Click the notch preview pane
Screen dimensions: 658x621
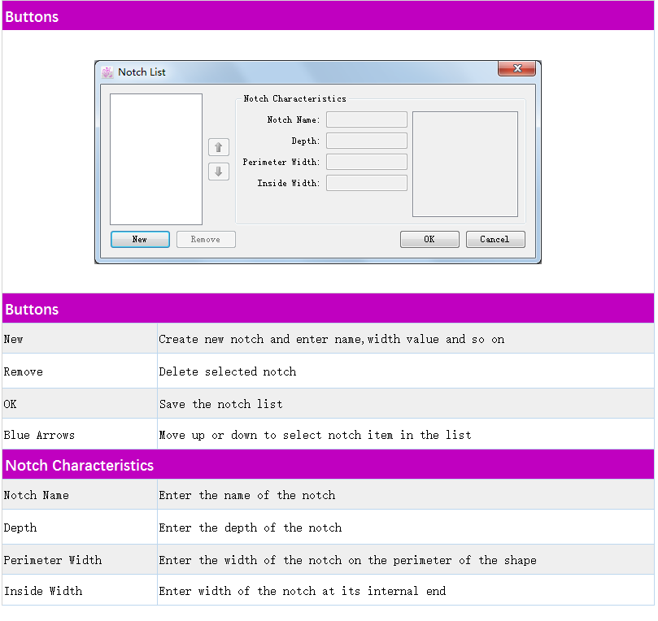tap(464, 164)
